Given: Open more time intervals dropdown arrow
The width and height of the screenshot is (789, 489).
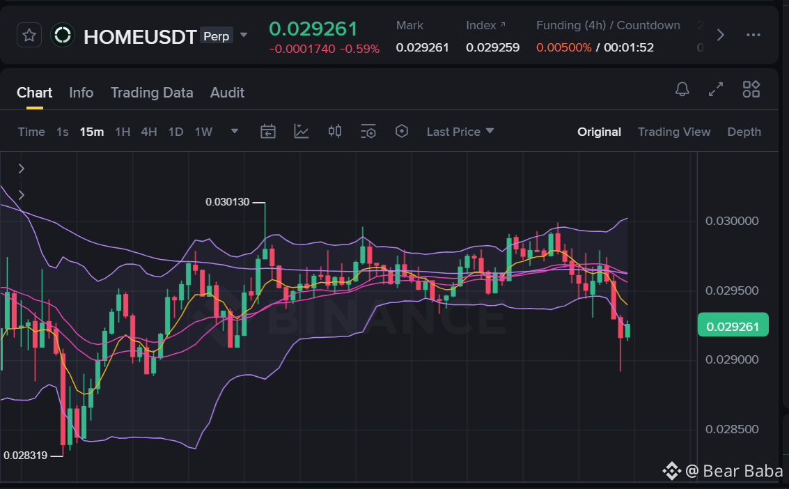Looking at the screenshot, I should pyautogui.click(x=235, y=131).
